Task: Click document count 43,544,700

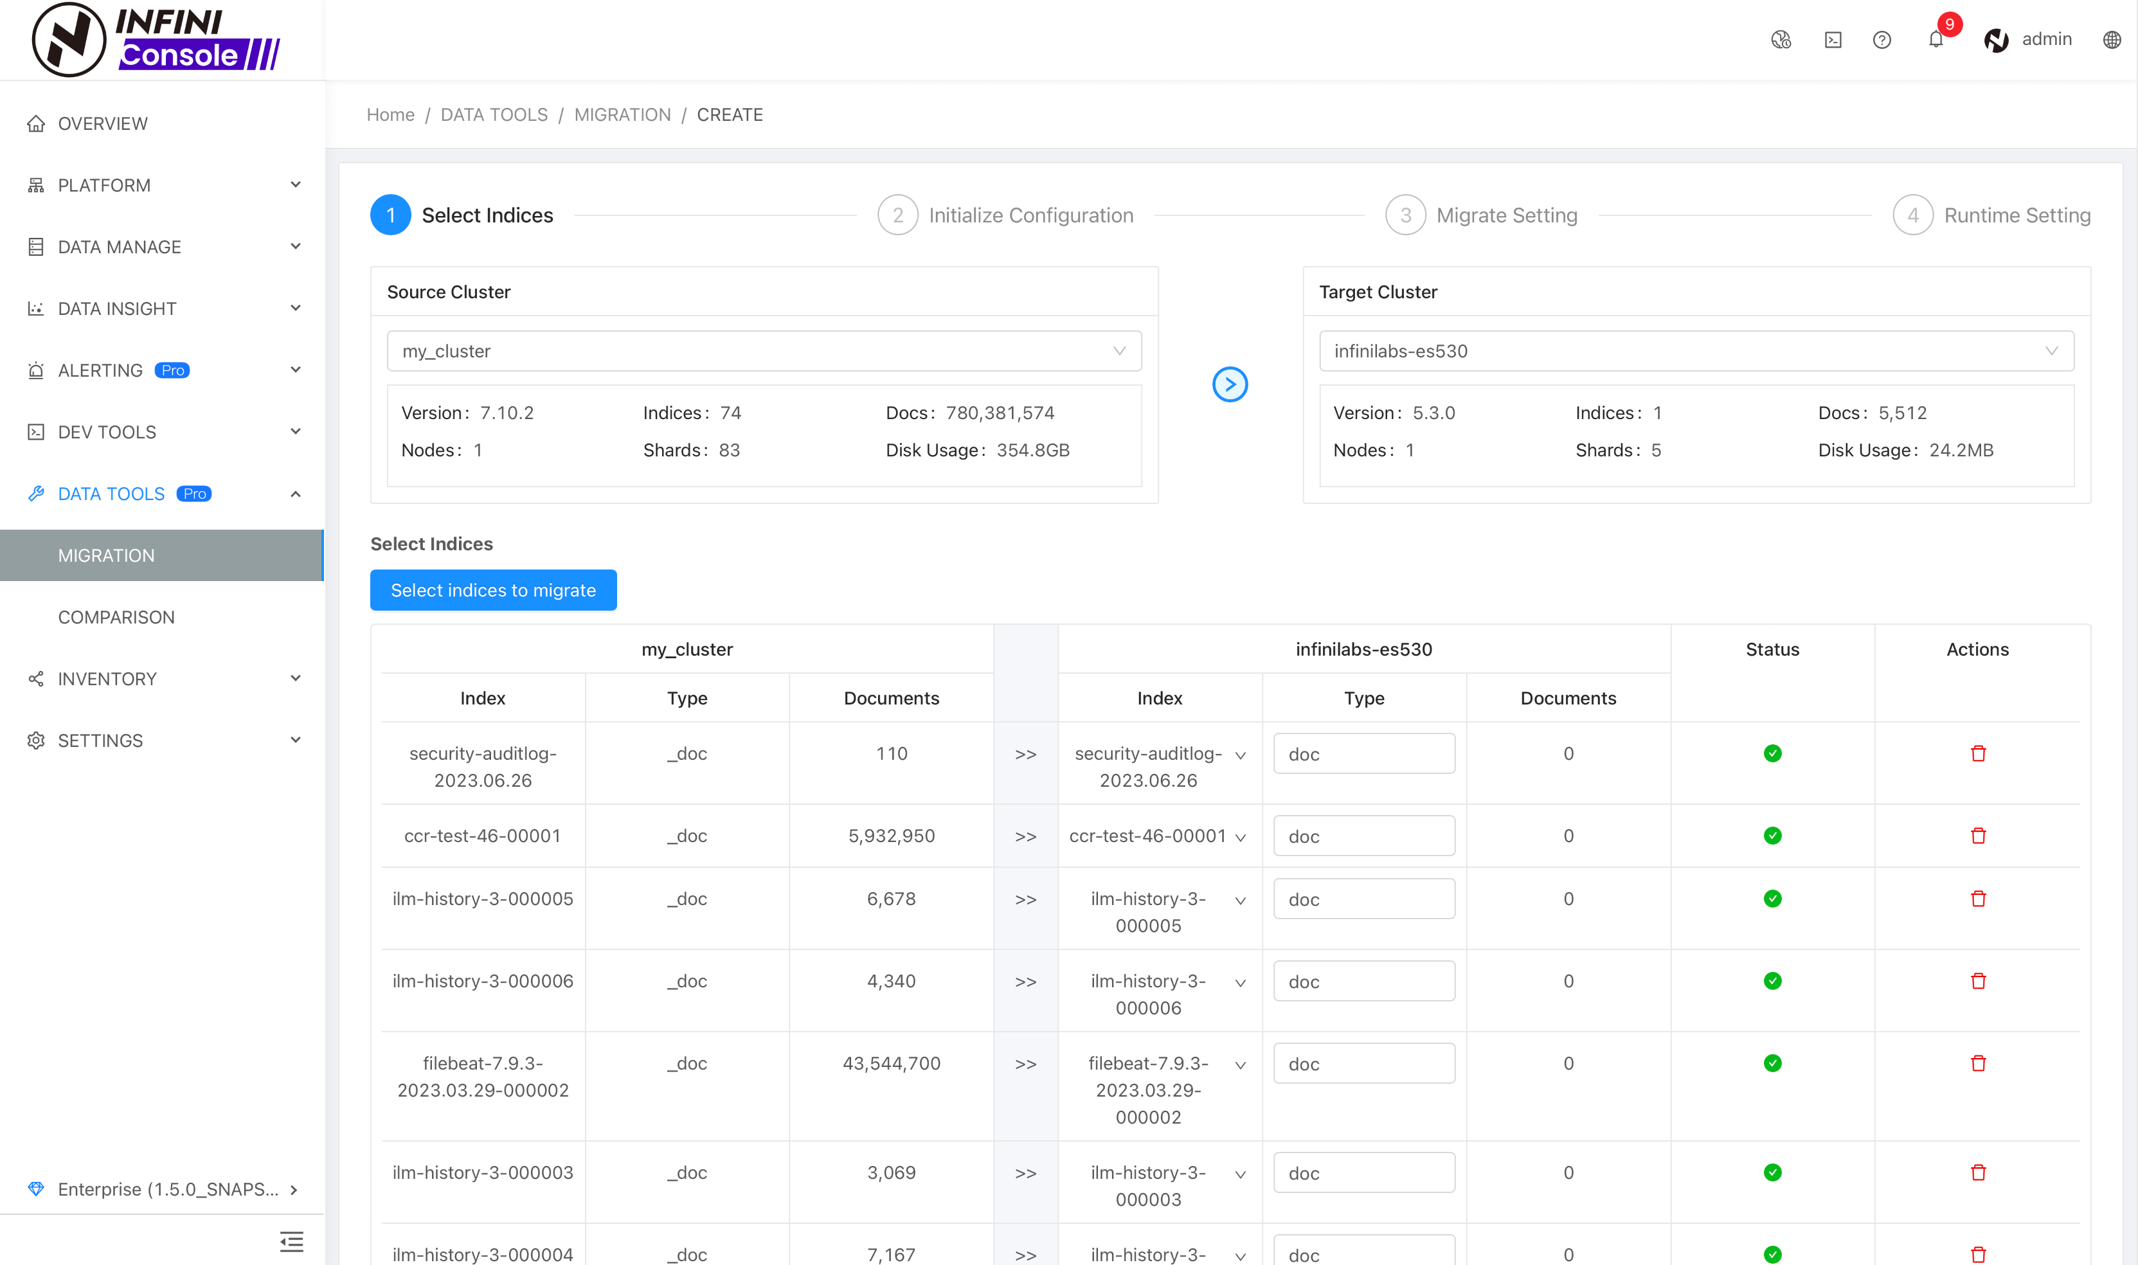Action: click(x=891, y=1063)
